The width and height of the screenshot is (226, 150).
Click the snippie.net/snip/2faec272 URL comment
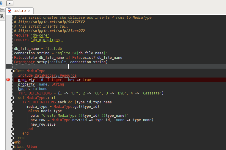[x=52, y=31]
